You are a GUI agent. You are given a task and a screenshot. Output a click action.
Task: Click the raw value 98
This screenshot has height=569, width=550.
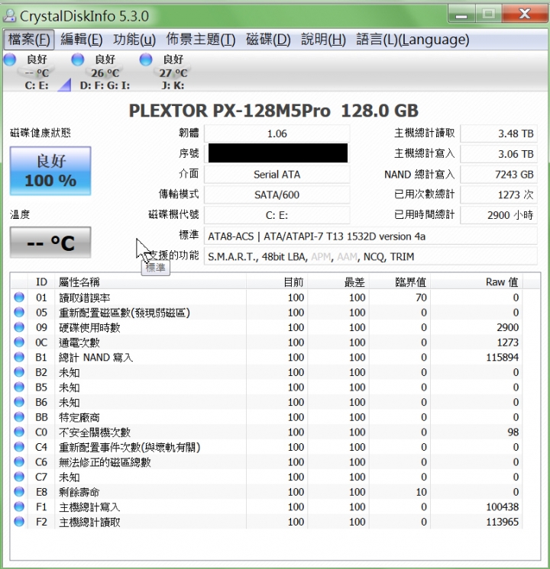click(x=513, y=432)
